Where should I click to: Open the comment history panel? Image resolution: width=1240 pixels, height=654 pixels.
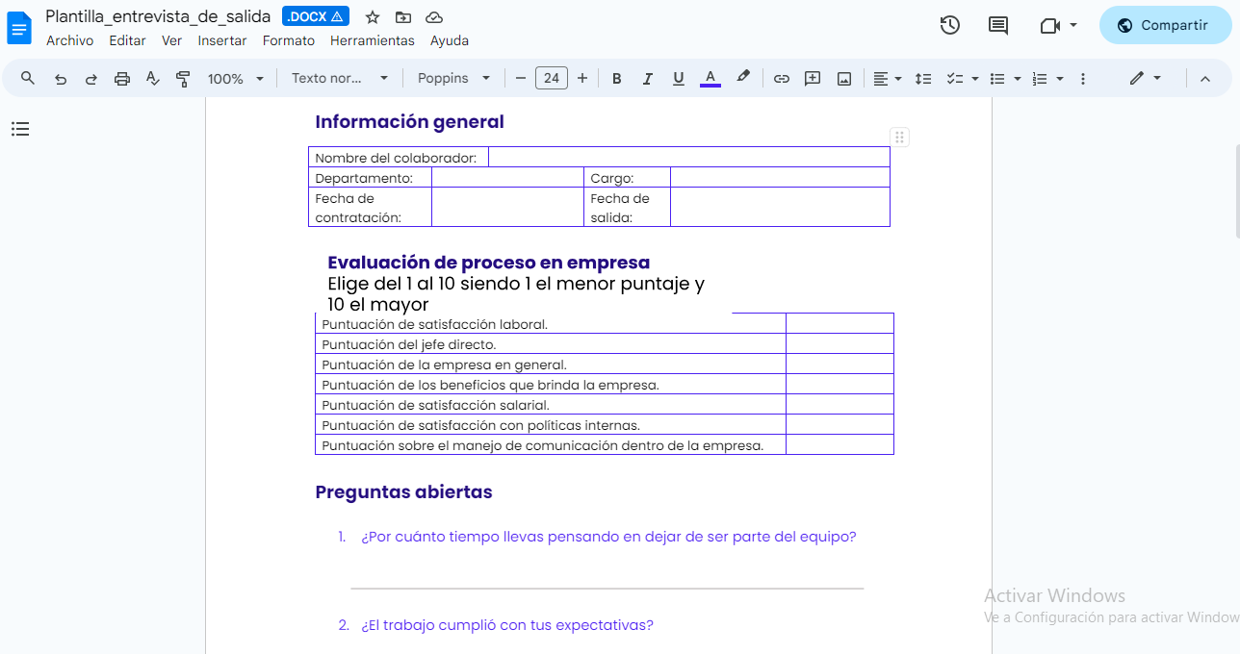pyautogui.click(x=997, y=25)
